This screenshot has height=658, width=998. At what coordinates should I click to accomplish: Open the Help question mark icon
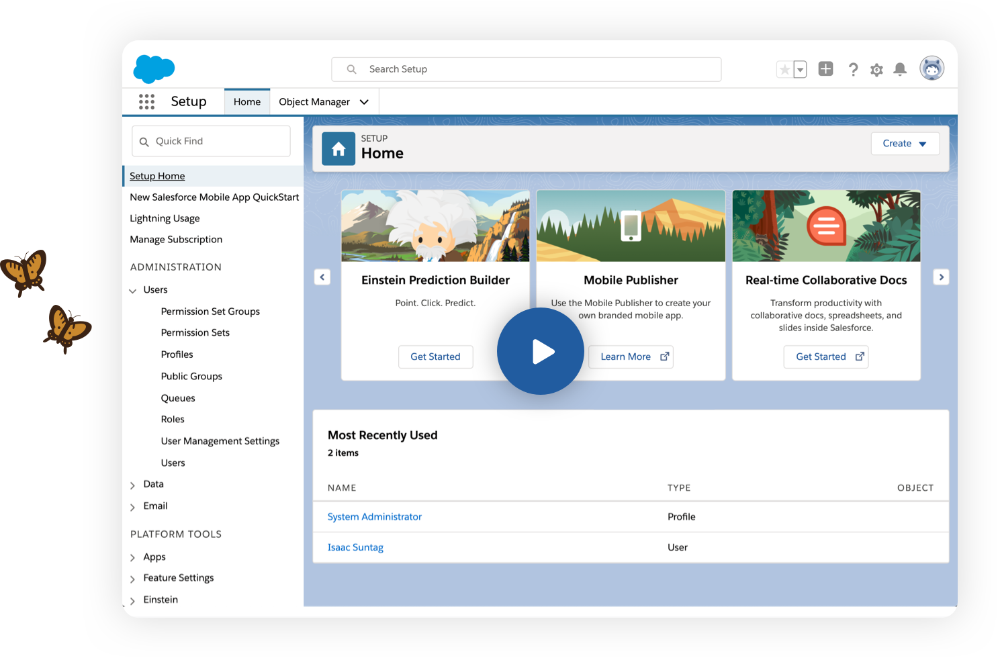tap(853, 70)
